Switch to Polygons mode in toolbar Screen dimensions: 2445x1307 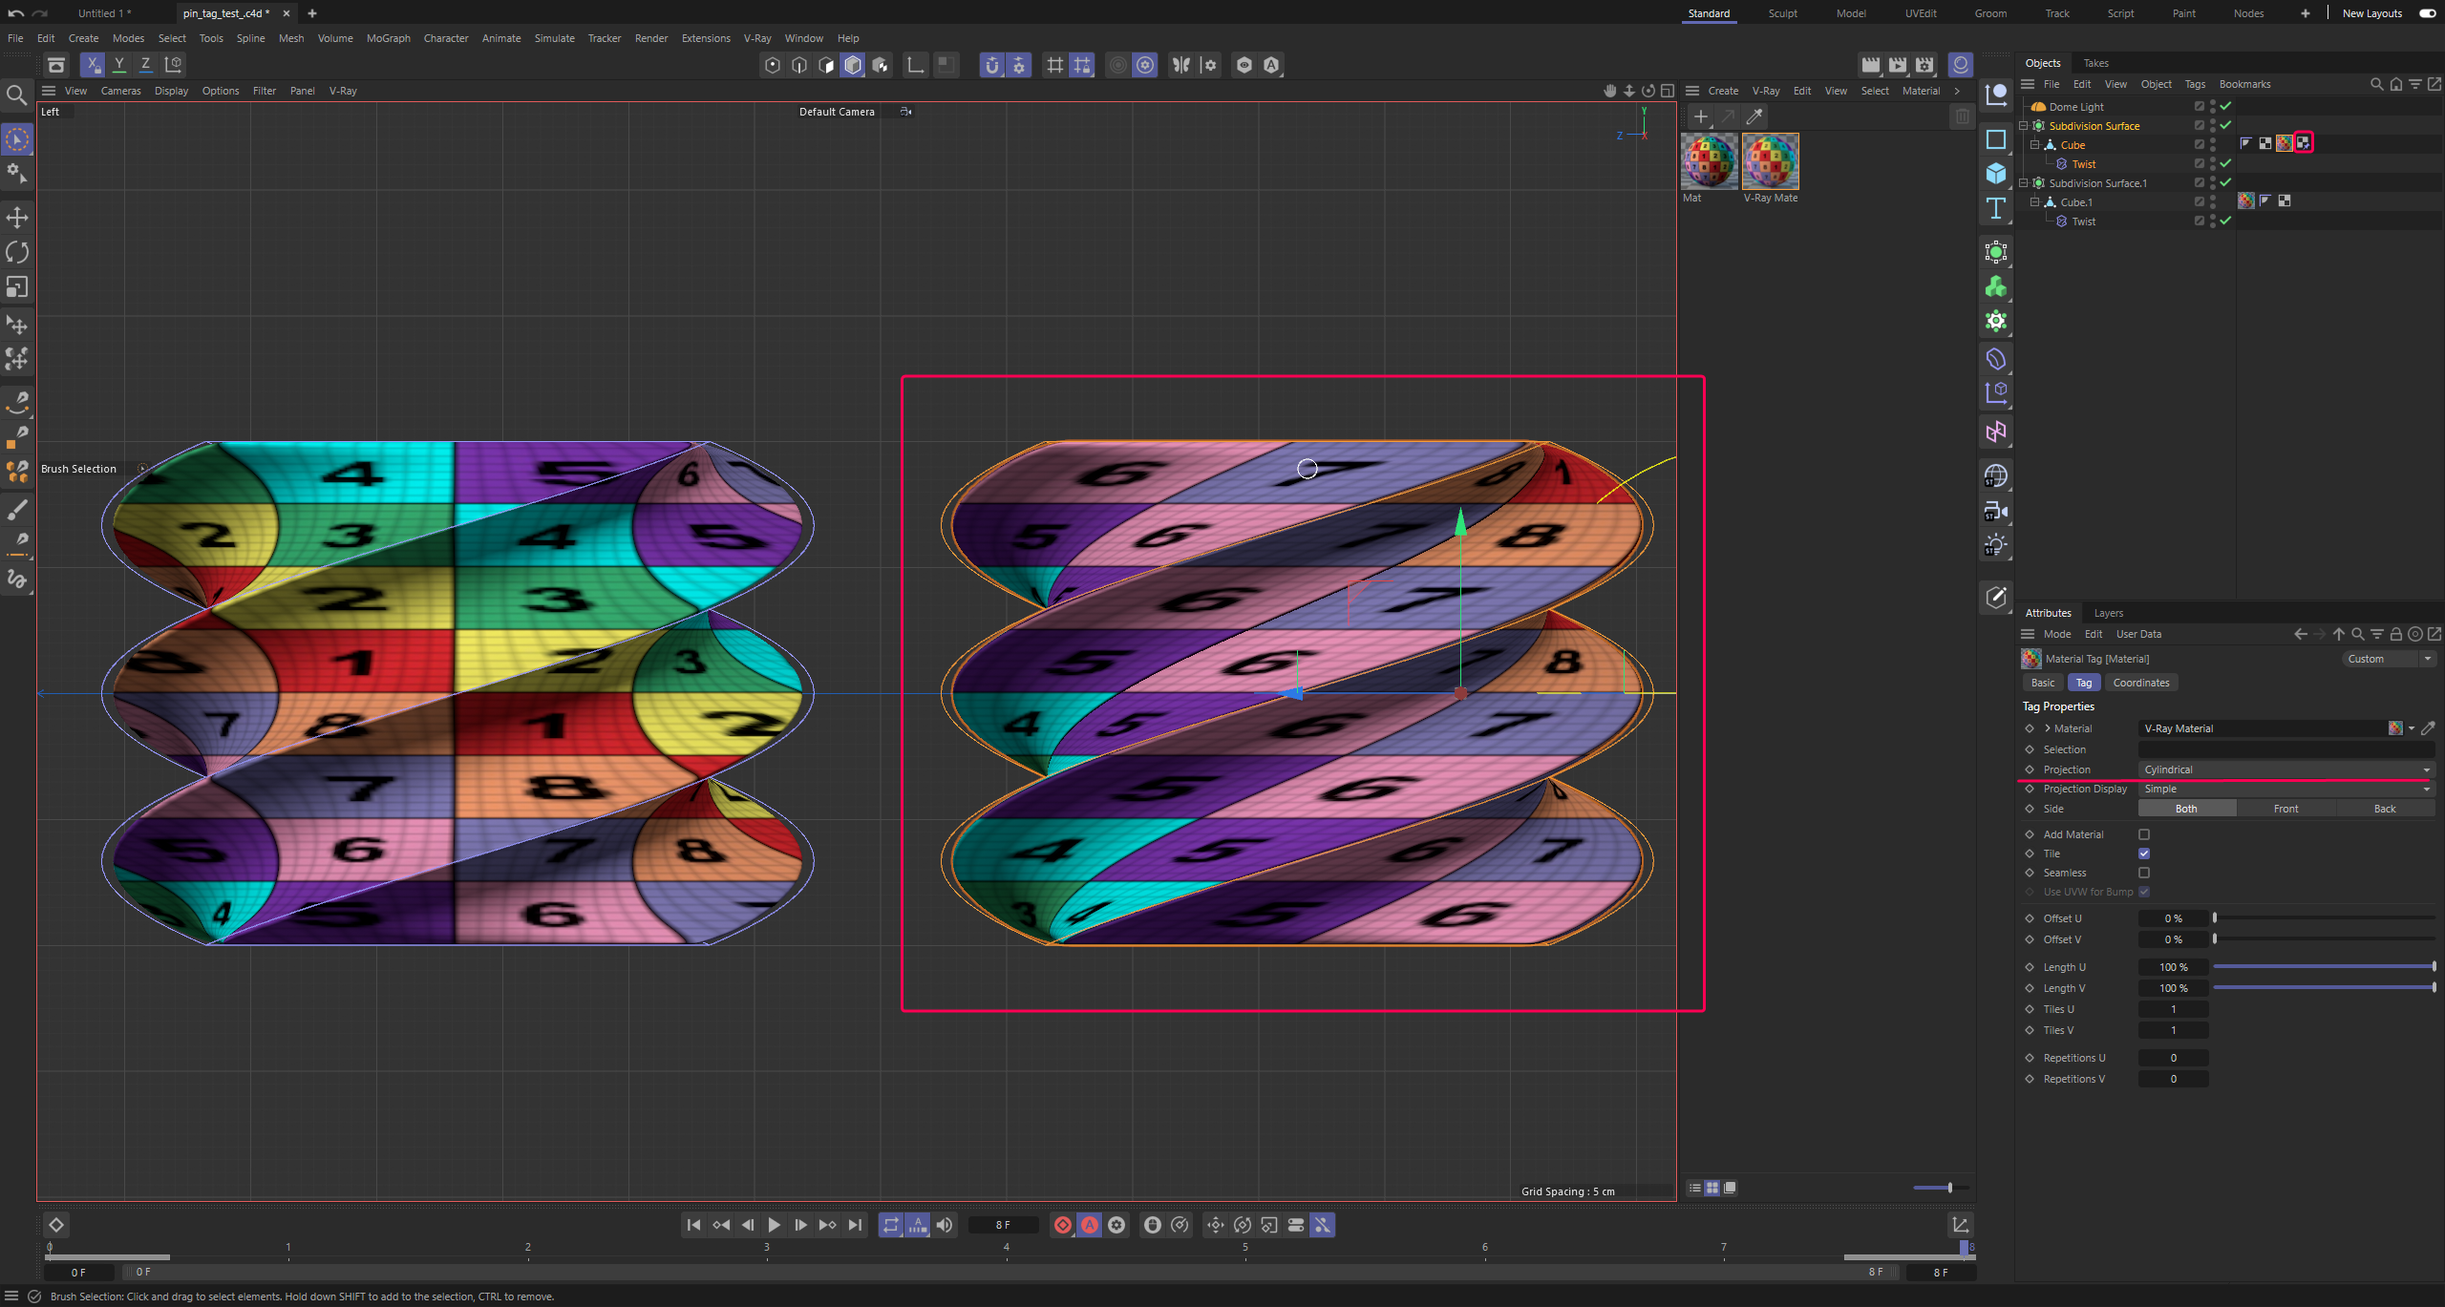826,65
